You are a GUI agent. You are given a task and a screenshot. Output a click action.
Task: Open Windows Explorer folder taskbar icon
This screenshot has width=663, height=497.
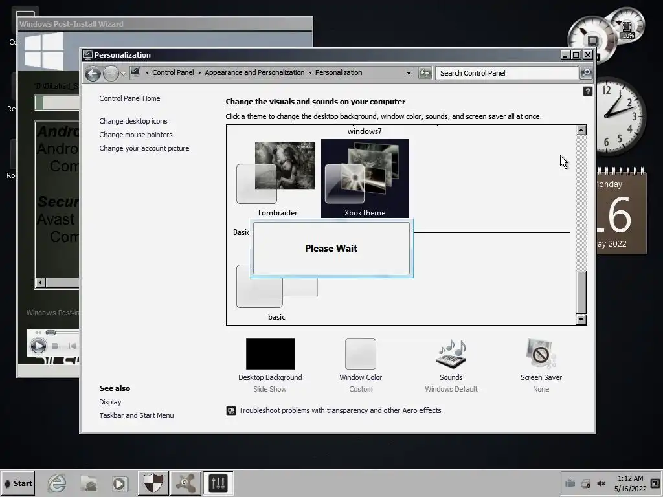pyautogui.click(x=89, y=483)
